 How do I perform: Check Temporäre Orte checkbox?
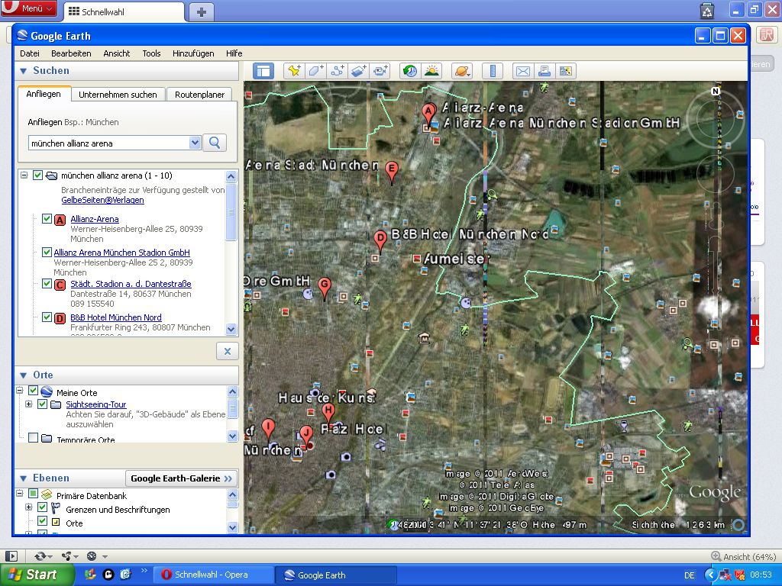[33, 437]
